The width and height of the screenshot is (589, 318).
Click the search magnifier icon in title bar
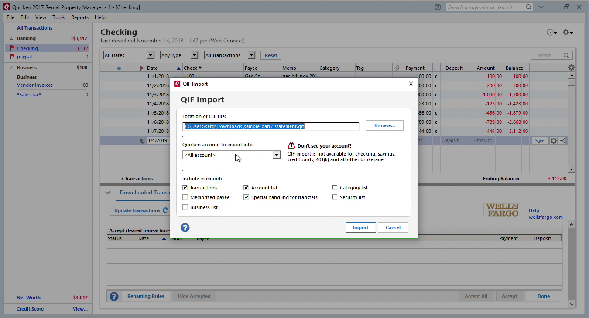[x=528, y=7]
